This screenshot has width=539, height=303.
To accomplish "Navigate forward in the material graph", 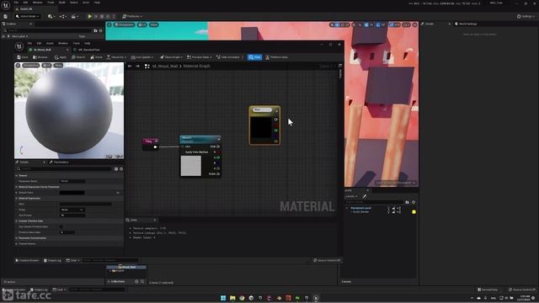I will 138,66.
